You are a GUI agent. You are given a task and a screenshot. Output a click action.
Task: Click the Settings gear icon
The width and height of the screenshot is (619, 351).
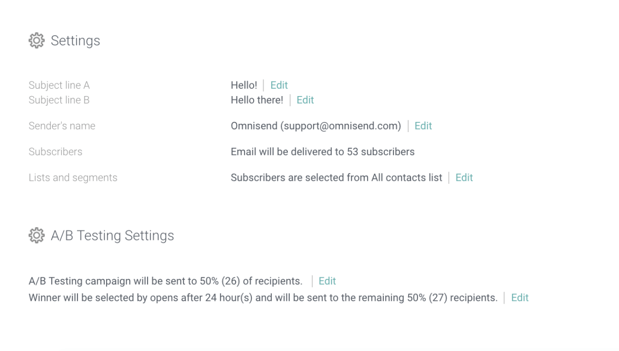click(x=36, y=40)
